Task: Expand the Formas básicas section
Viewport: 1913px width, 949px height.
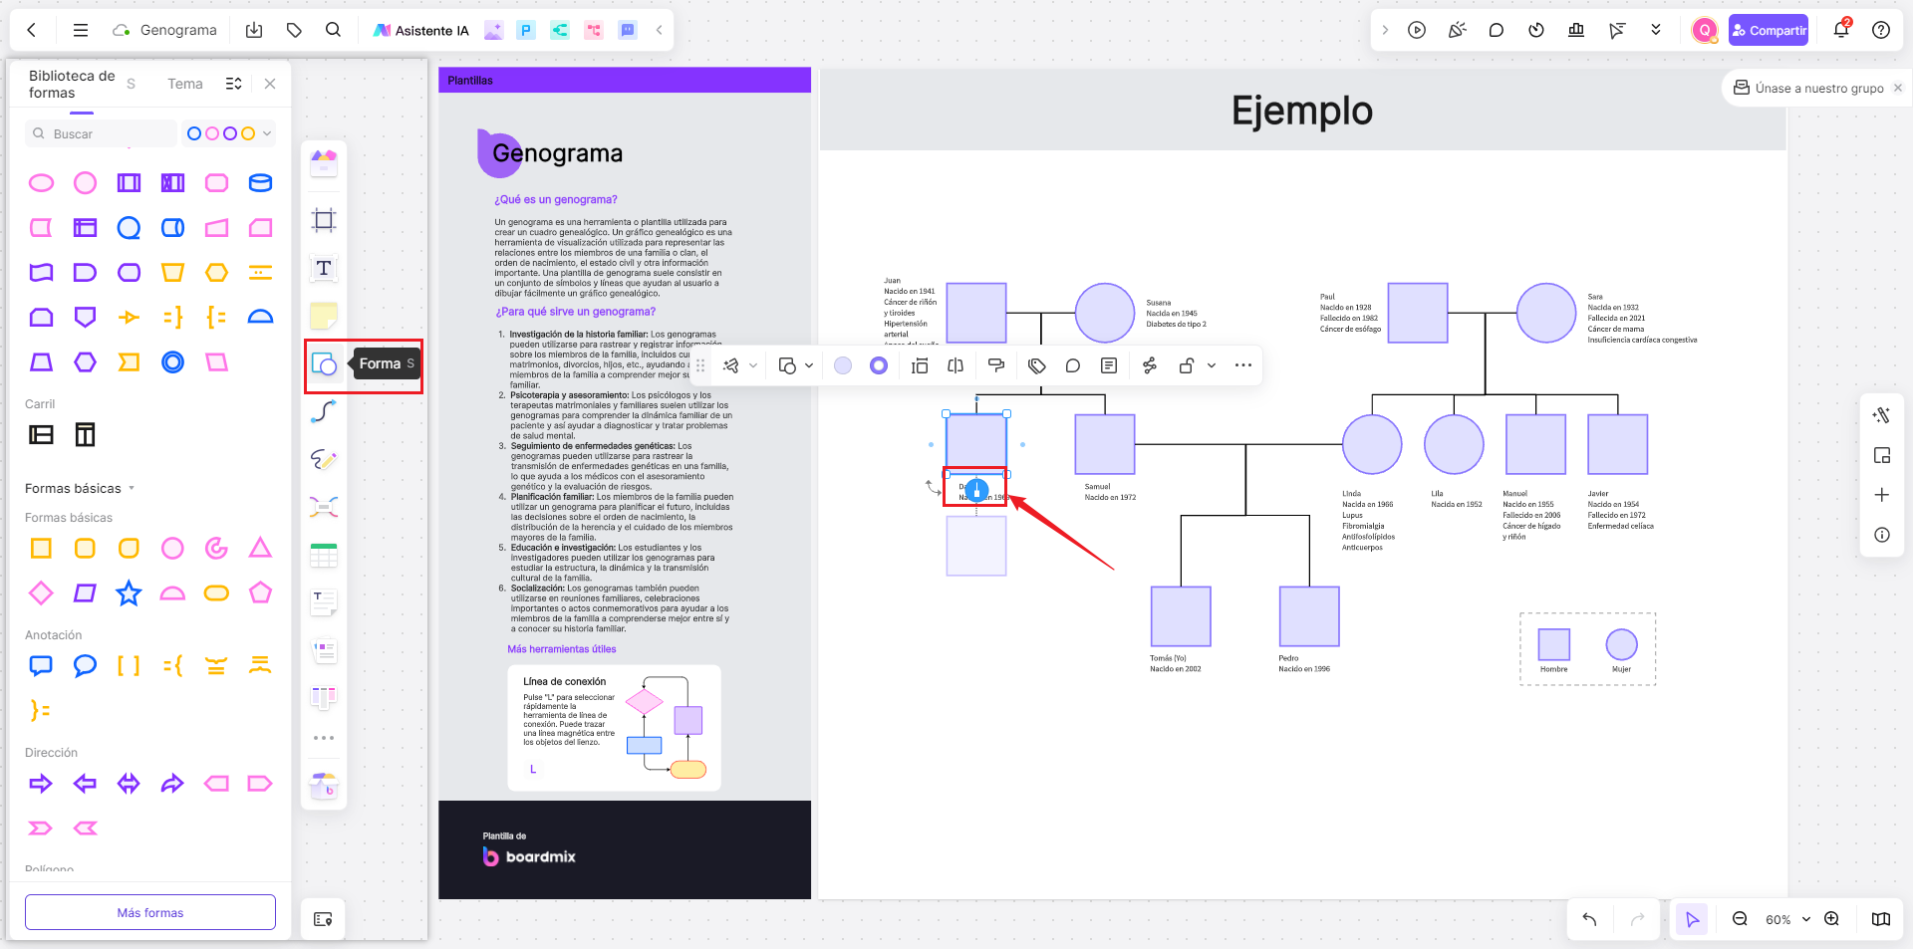Action: point(80,488)
